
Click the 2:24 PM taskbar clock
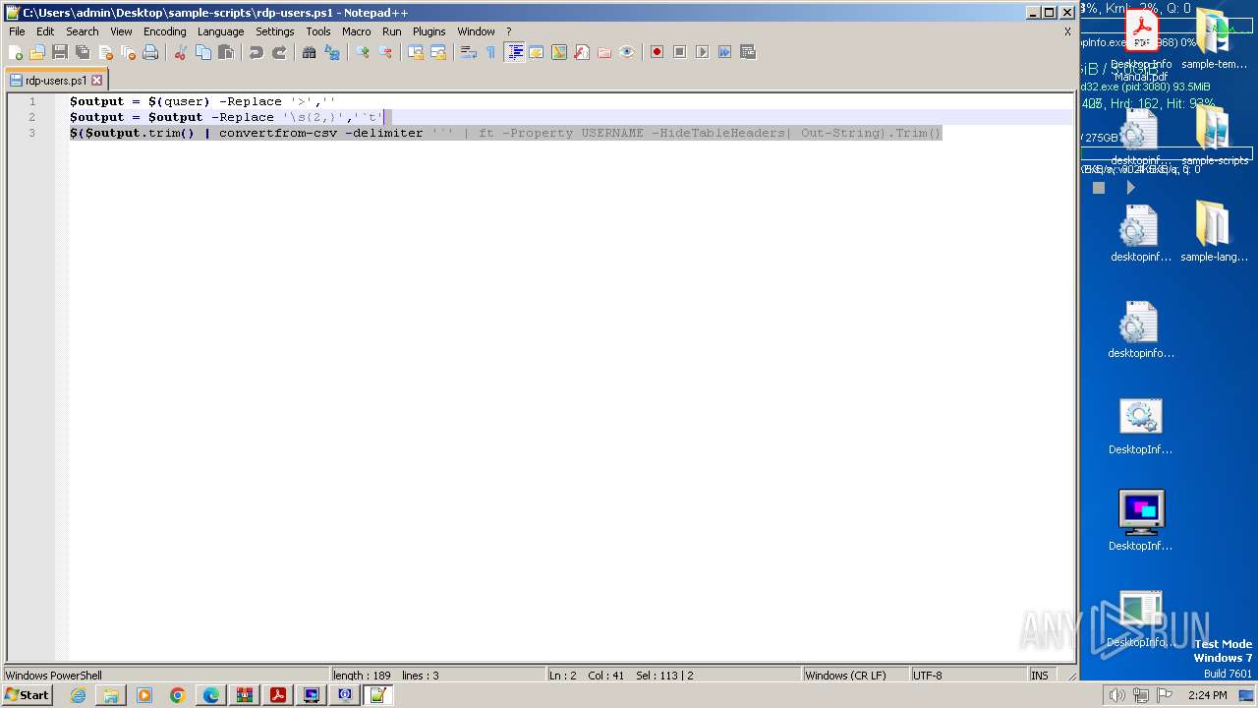[x=1208, y=695]
